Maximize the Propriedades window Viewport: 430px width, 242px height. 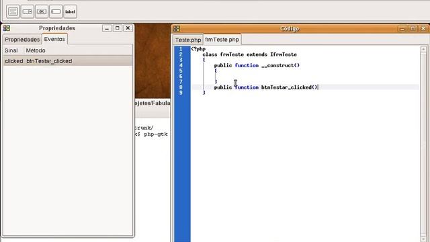coord(118,28)
